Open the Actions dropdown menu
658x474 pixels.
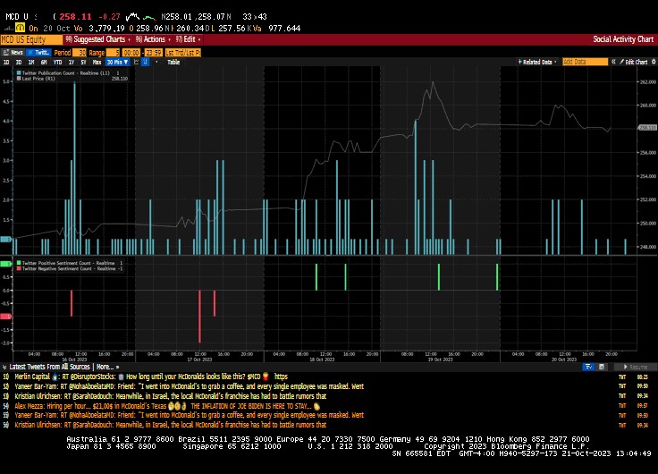click(x=153, y=39)
